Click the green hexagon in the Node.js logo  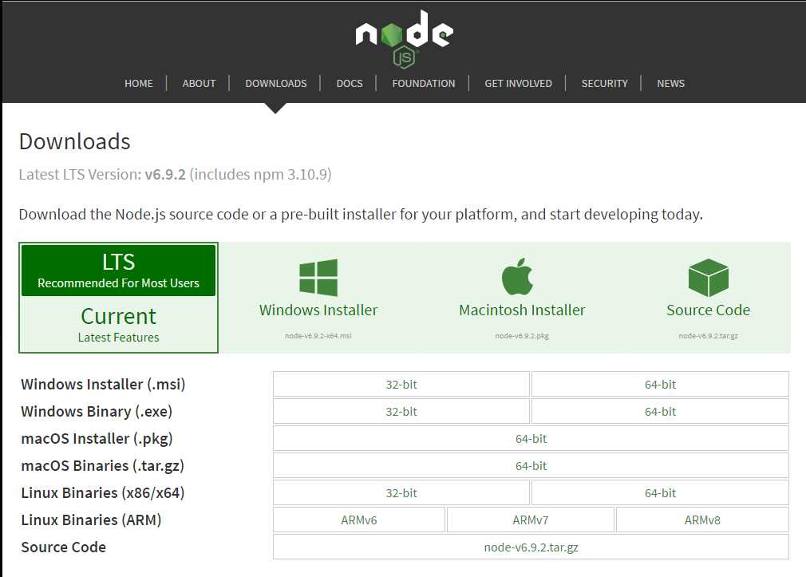[x=390, y=35]
